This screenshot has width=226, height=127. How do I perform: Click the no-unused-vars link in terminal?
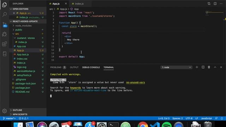click(136, 82)
